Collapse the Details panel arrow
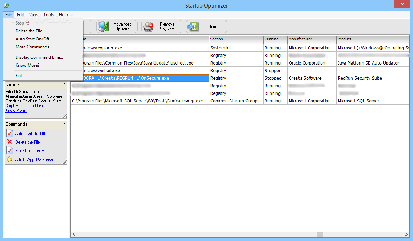The height and width of the screenshot is (241, 413). [x=64, y=84]
